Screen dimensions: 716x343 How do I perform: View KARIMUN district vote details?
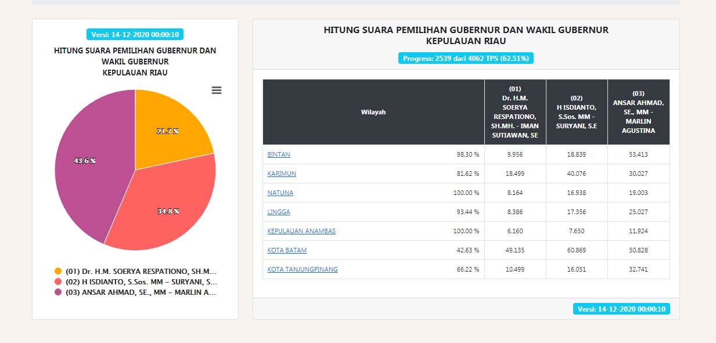282,174
